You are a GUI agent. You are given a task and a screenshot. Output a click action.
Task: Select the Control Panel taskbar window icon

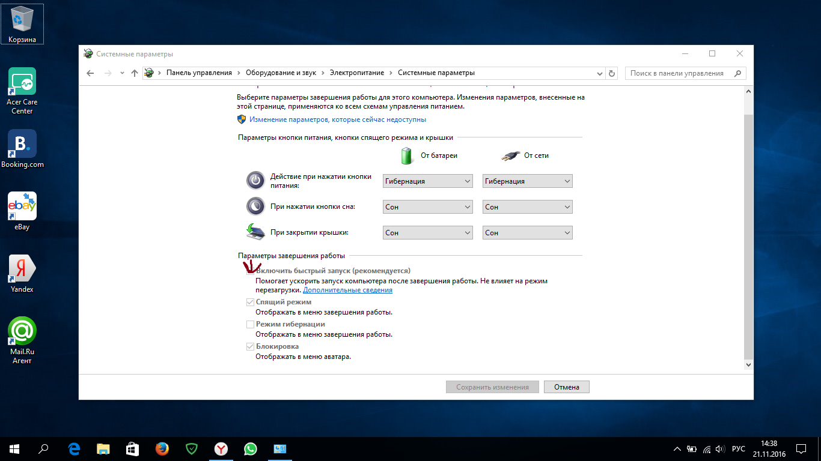pyautogui.click(x=280, y=448)
